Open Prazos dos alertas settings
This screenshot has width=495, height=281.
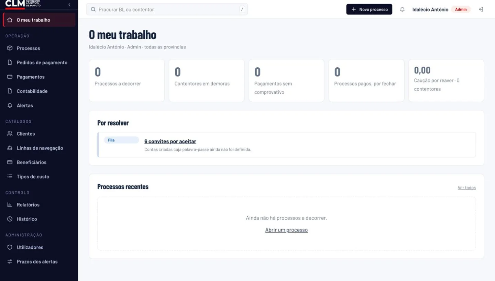click(39, 261)
